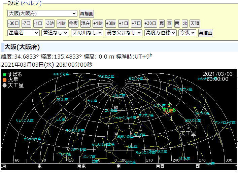Open the 大阪(大阪府) location dropdown
The height and width of the screenshot is (173, 238).
click(x=42, y=13)
